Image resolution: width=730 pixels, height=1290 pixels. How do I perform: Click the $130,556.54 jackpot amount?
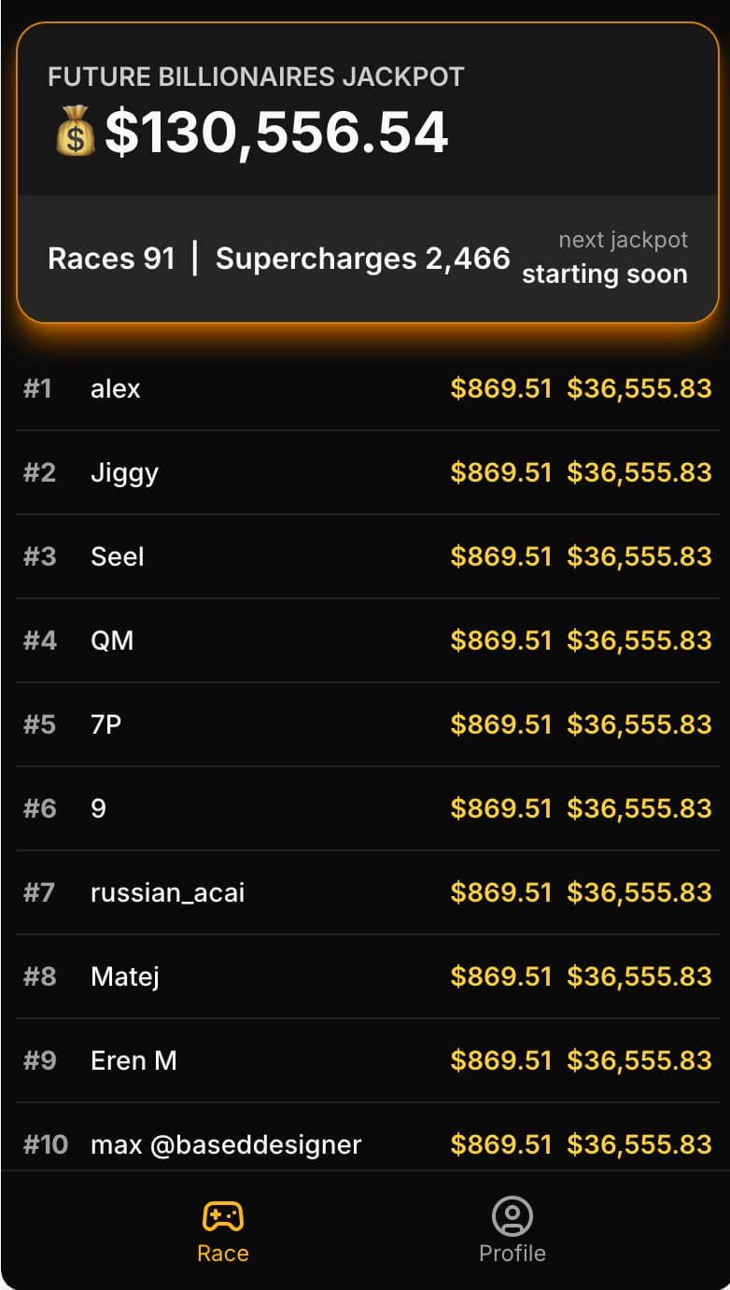tap(276, 132)
